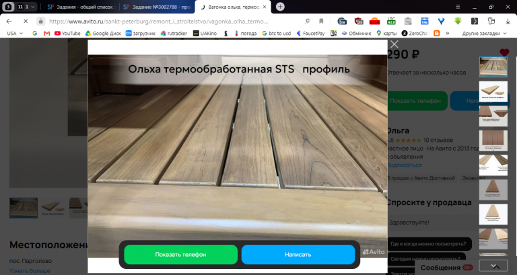Select the second thumbnail under the main photo
The image size is (517, 275).
(x=53, y=208)
